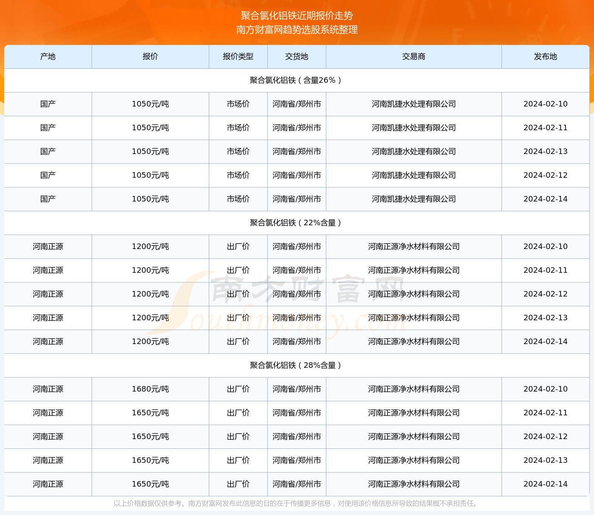Select the title 聚合氯化铝铁近期报价走势
The width and height of the screenshot is (594, 515).
[297, 16]
